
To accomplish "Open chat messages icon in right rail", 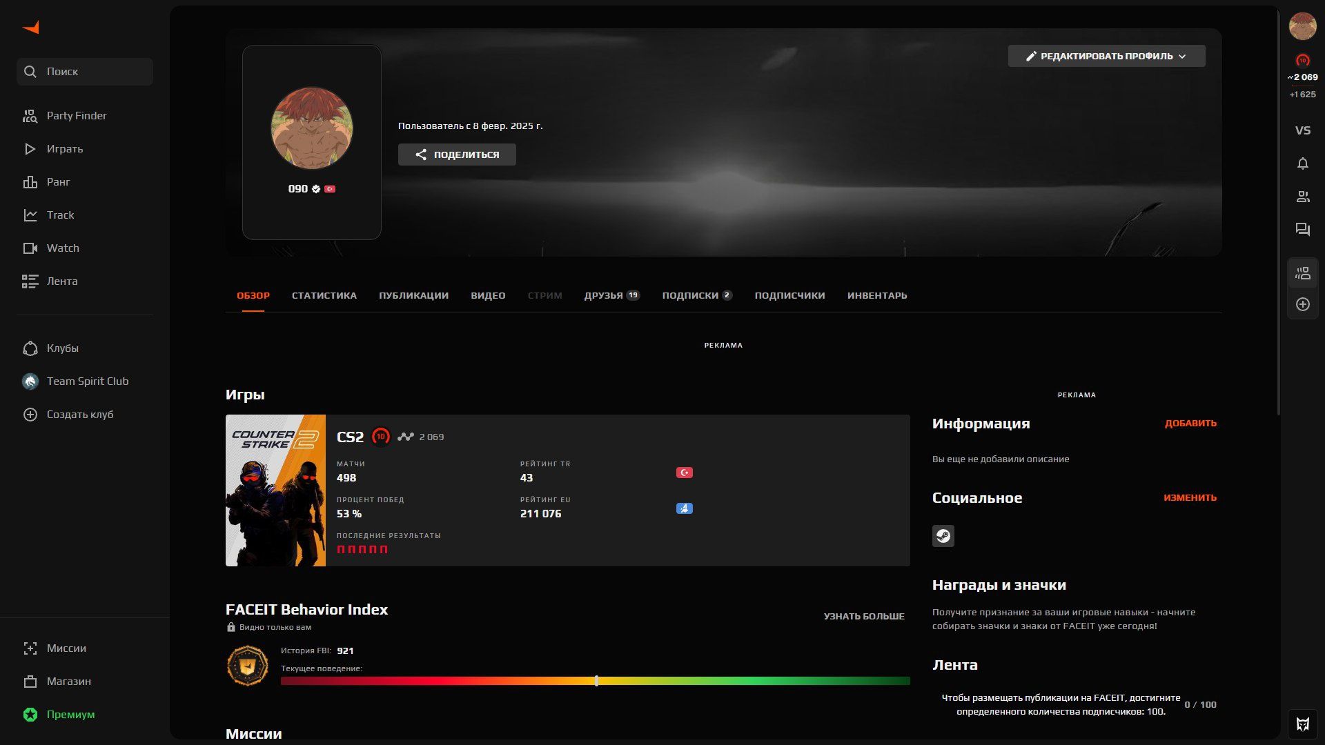I will (1302, 230).
